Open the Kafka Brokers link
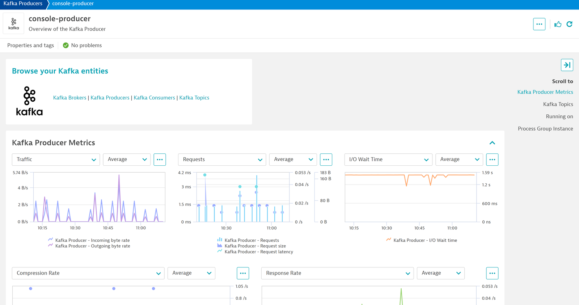The width and height of the screenshot is (579, 305). tap(69, 98)
